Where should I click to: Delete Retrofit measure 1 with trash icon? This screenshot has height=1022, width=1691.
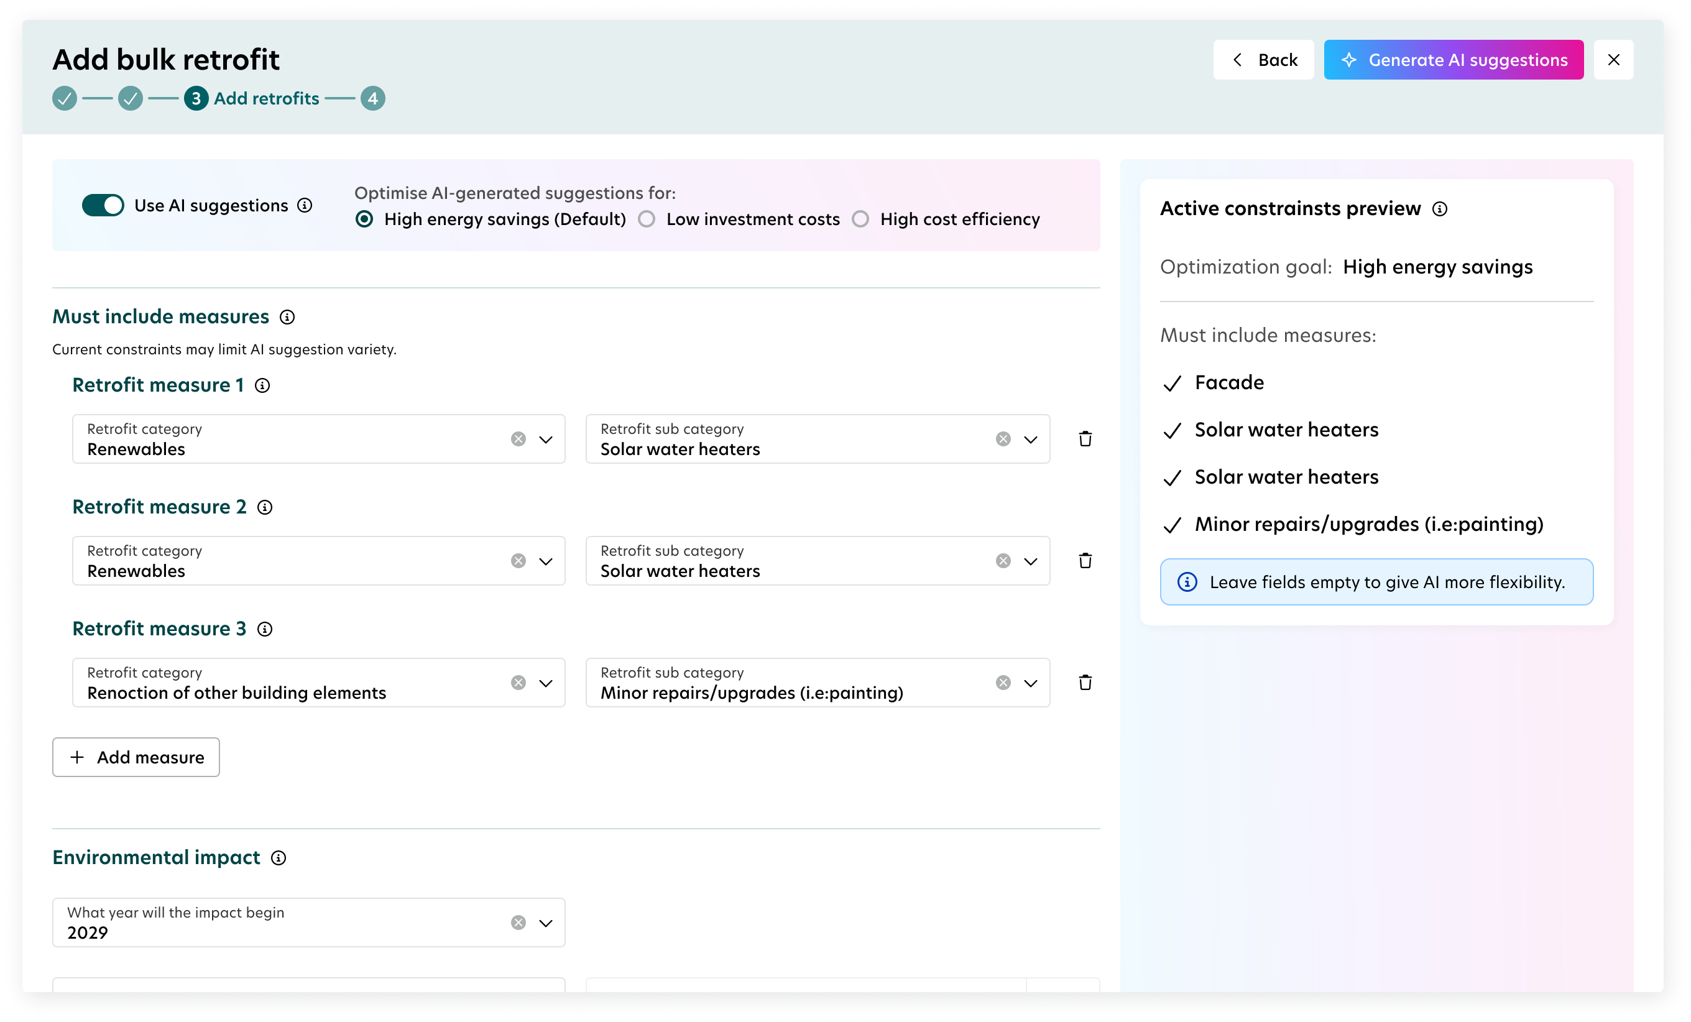pos(1084,439)
